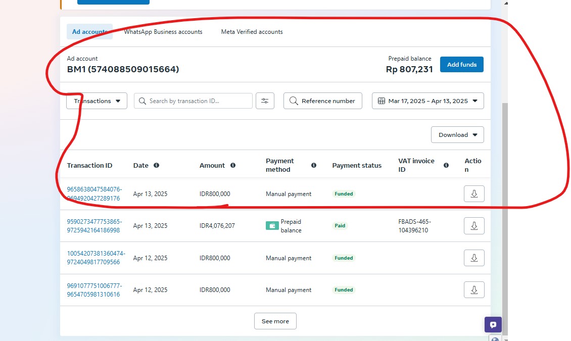Click the filter sliders icon beside search
The width and height of the screenshot is (571, 341).
click(x=265, y=101)
